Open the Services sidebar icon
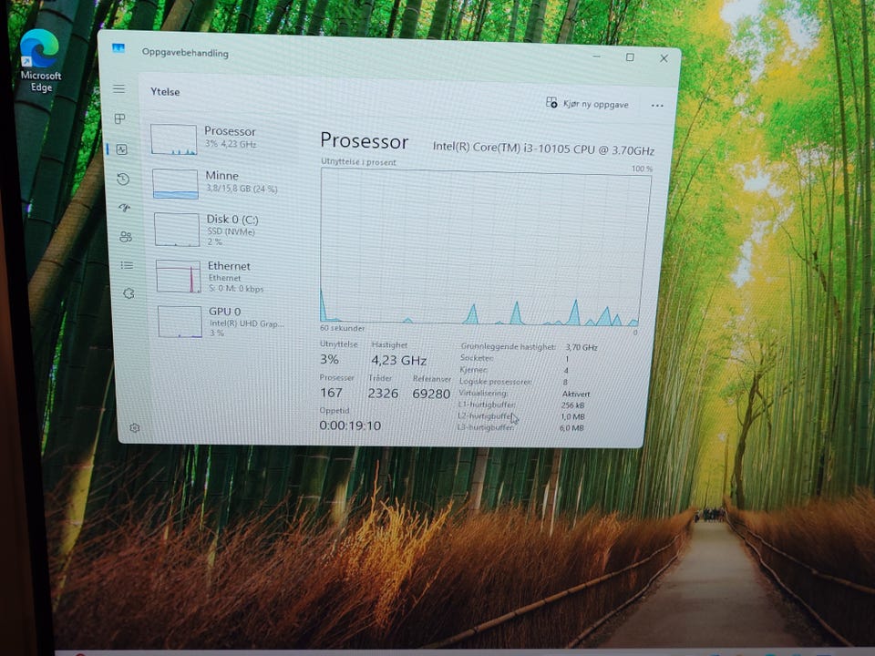 pos(129,293)
